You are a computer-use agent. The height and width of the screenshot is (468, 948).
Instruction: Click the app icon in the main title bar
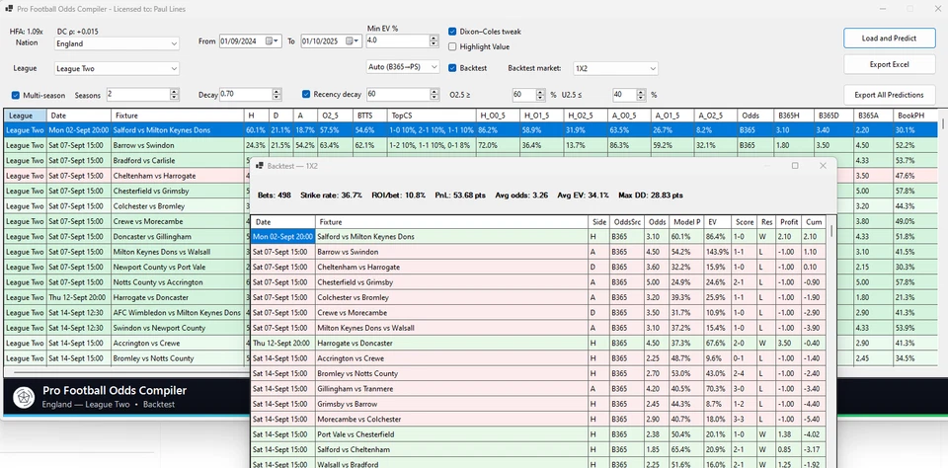point(9,9)
